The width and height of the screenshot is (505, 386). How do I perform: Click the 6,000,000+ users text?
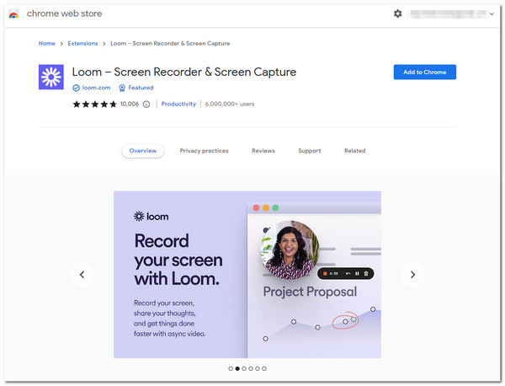230,104
